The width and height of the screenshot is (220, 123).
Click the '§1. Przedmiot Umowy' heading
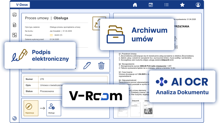pyautogui.click(x=128, y=54)
